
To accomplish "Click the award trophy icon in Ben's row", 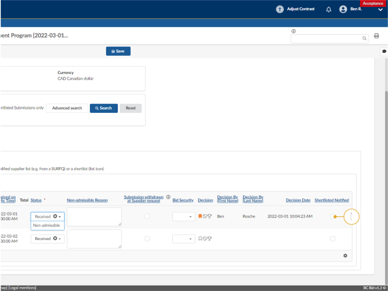I will click(x=210, y=216).
